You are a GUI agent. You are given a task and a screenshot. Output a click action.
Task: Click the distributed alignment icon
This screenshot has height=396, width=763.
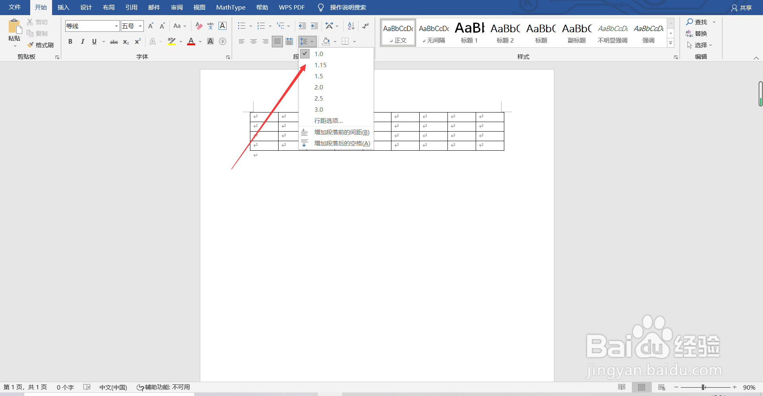click(x=289, y=41)
